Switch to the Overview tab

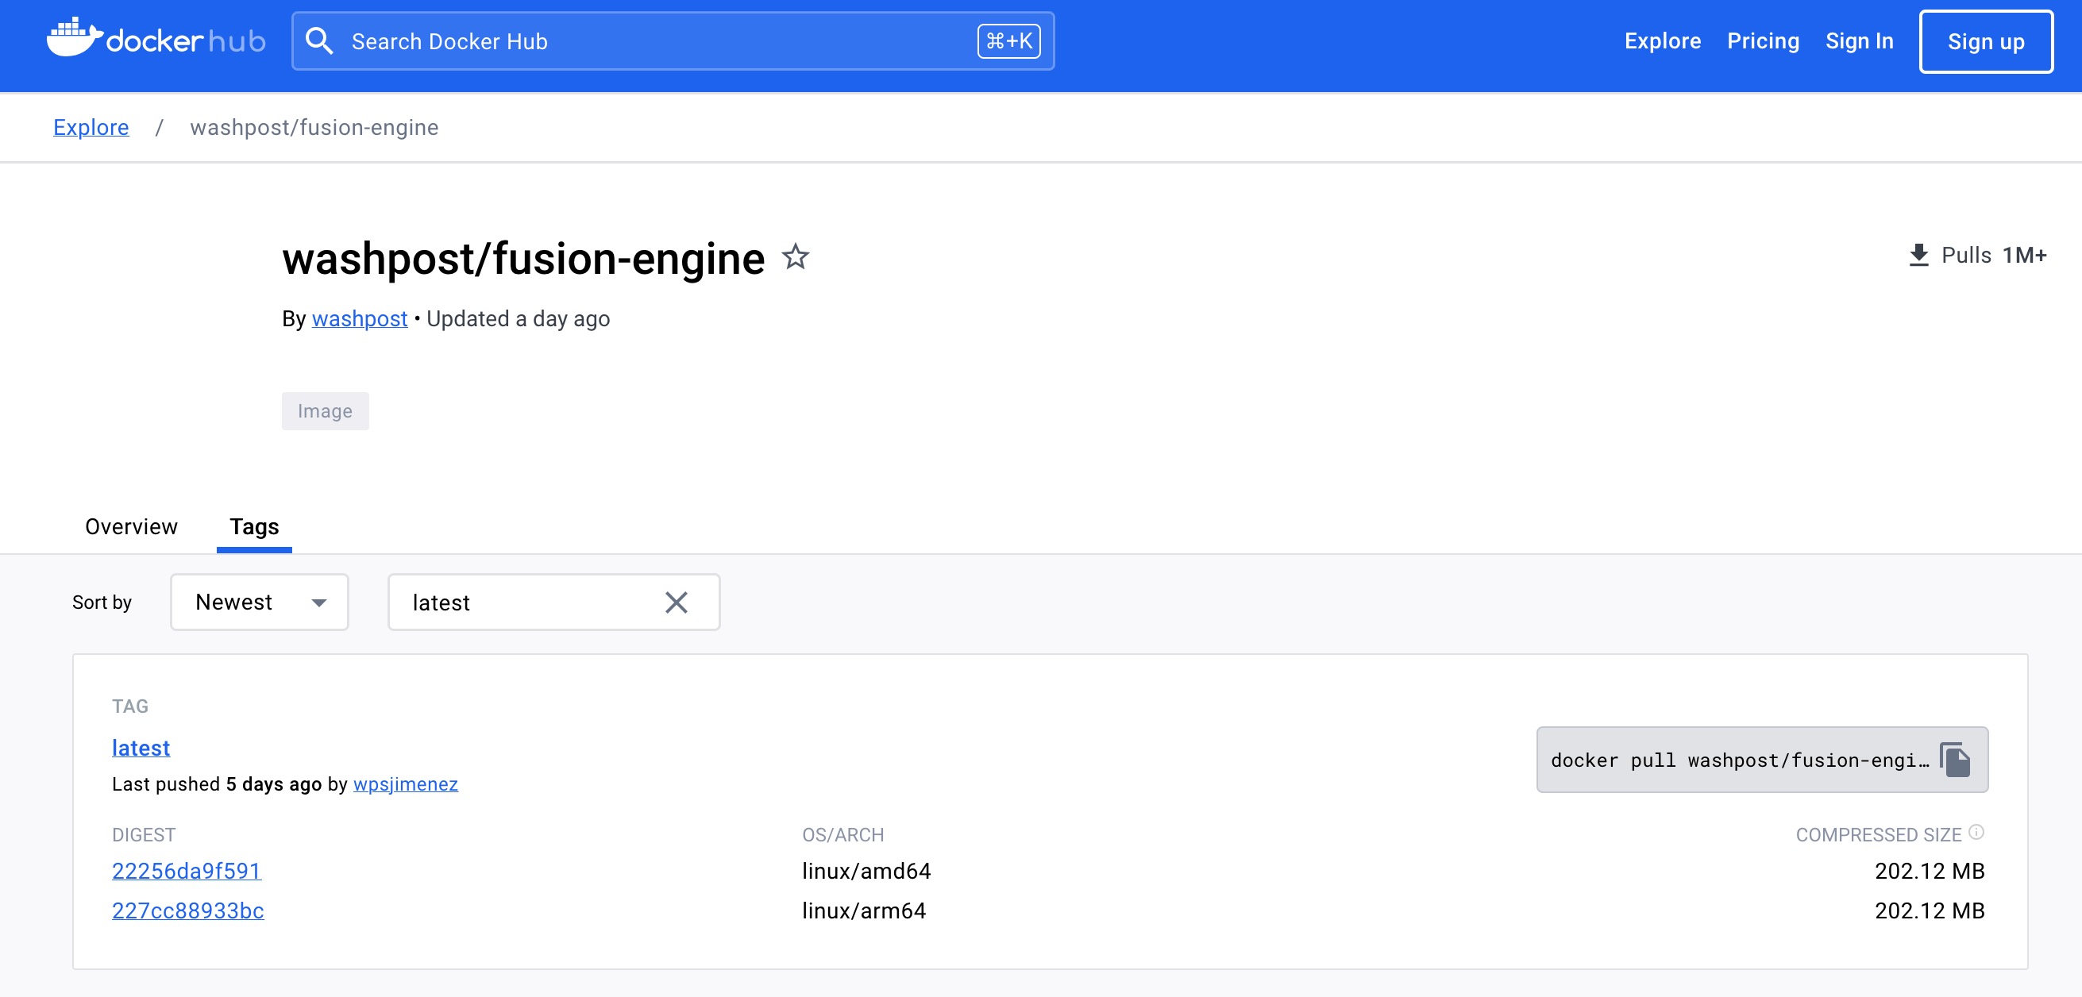click(x=131, y=527)
